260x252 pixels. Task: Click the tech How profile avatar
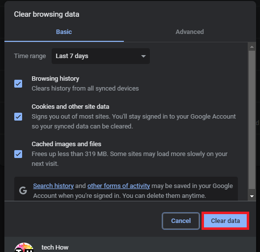(x=24, y=248)
